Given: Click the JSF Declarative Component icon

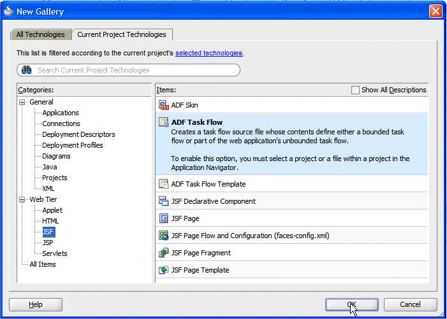Looking at the screenshot, I should (163, 201).
